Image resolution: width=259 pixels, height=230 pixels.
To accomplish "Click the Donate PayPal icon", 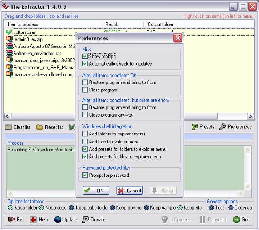I will 86,220.
